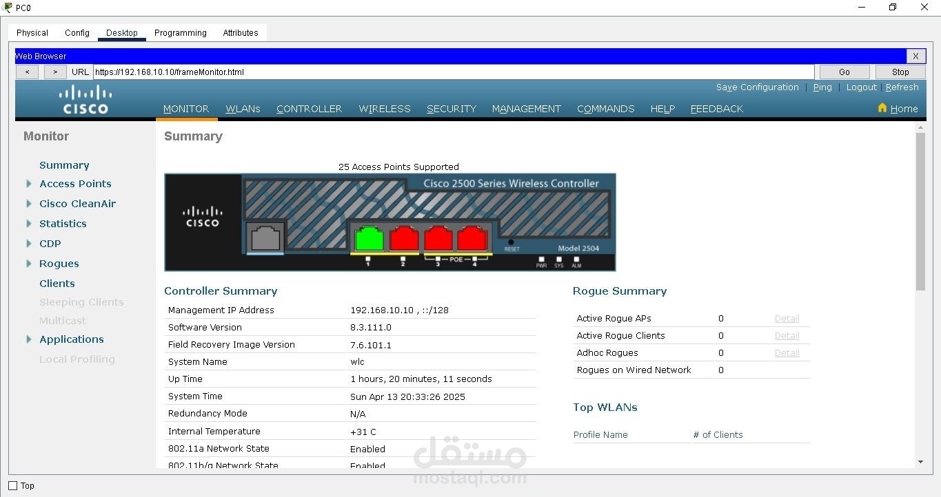Screen dimensions: 941x497
Task: Switch to the Programming tab
Action: (x=181, y=33)
